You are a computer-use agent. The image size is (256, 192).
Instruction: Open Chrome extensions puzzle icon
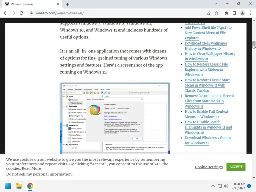226,13
